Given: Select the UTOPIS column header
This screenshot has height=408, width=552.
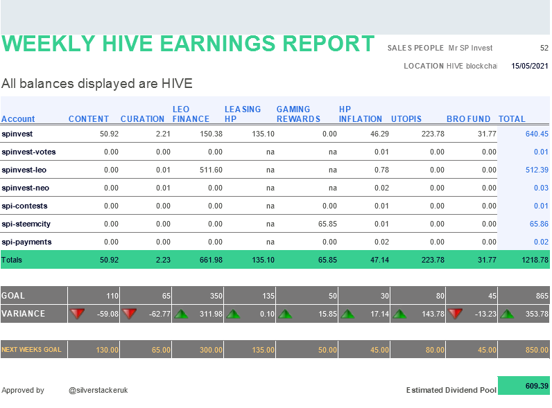Looking at the screenshot, I should 406,119.
